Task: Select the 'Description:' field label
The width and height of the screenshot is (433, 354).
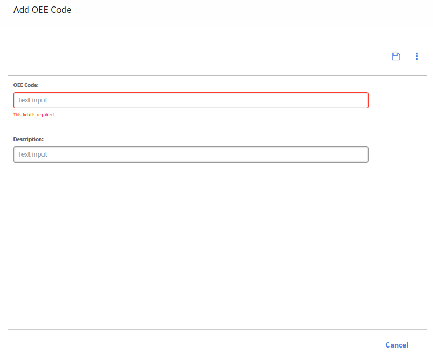Action: [28, 139]
